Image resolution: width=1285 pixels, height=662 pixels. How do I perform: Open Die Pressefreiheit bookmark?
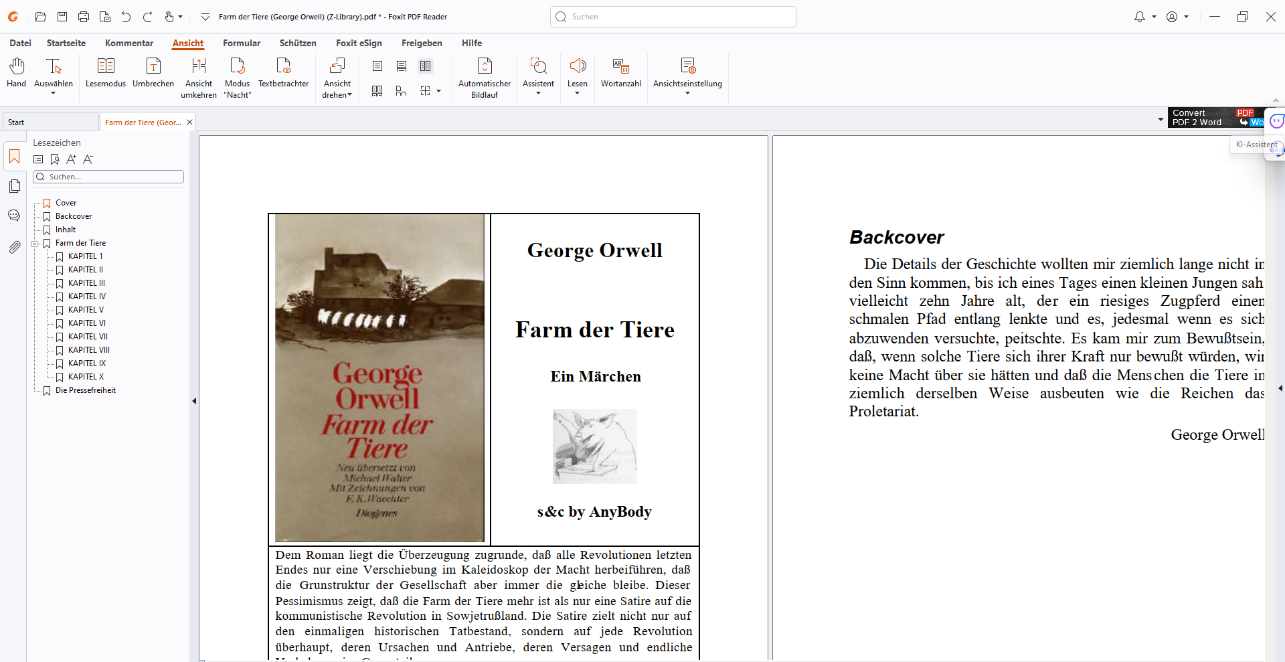[86, 390]
